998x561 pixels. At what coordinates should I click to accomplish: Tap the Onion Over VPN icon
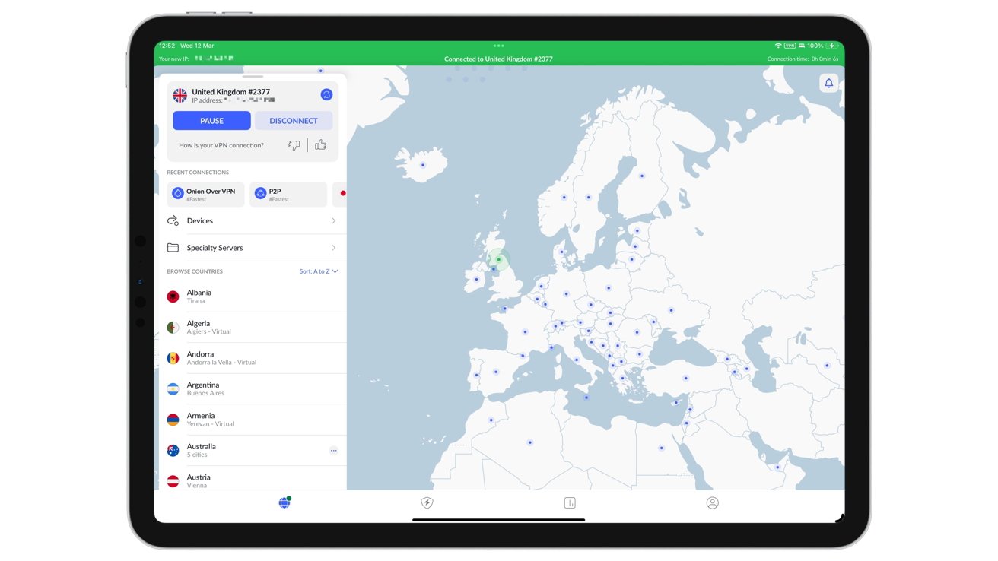(178, 194)
